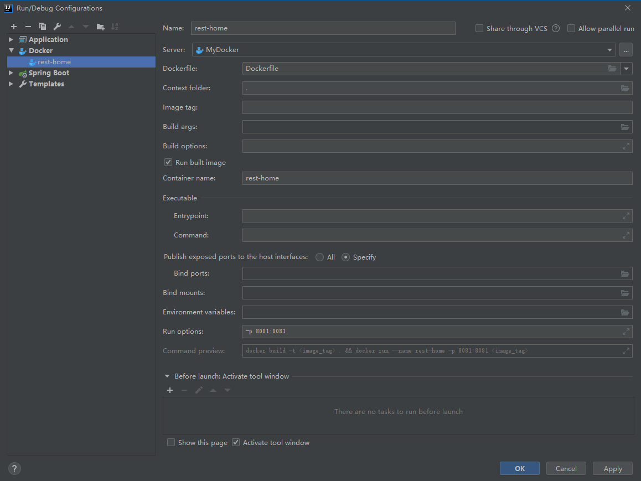Open the Dockerfile dropdown arrow
Image resolution: width=641 pixels, height=481 pixels.
[x=626, y=69]
